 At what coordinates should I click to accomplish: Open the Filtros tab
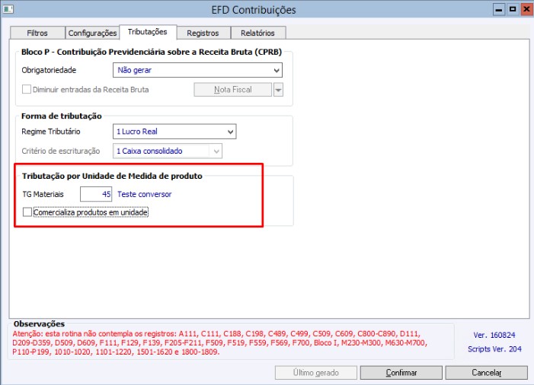(37, 33)
